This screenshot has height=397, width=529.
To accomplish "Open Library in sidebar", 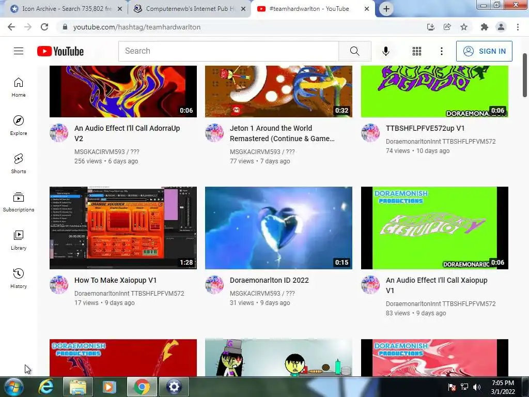I will 19,240.
